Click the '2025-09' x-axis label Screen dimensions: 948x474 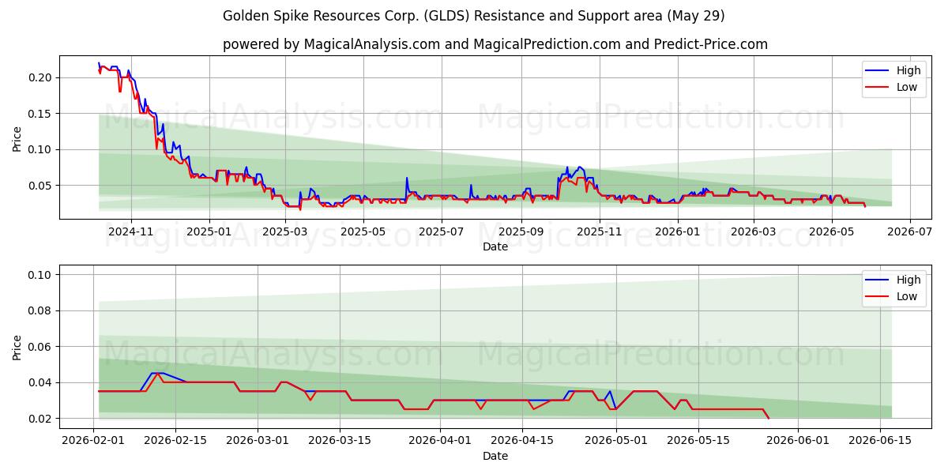click(521, 232)
